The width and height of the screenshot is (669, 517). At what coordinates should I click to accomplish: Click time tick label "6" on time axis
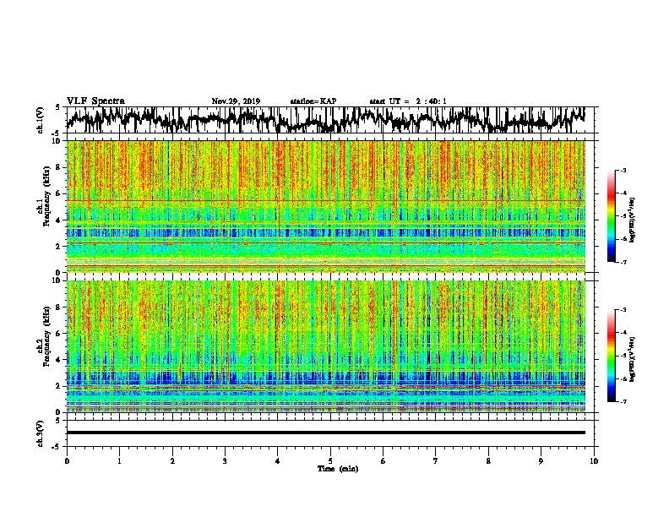[383, 461]
